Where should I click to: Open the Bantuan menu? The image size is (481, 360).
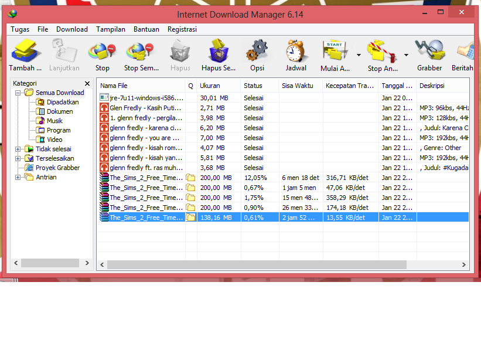point(146,29)
